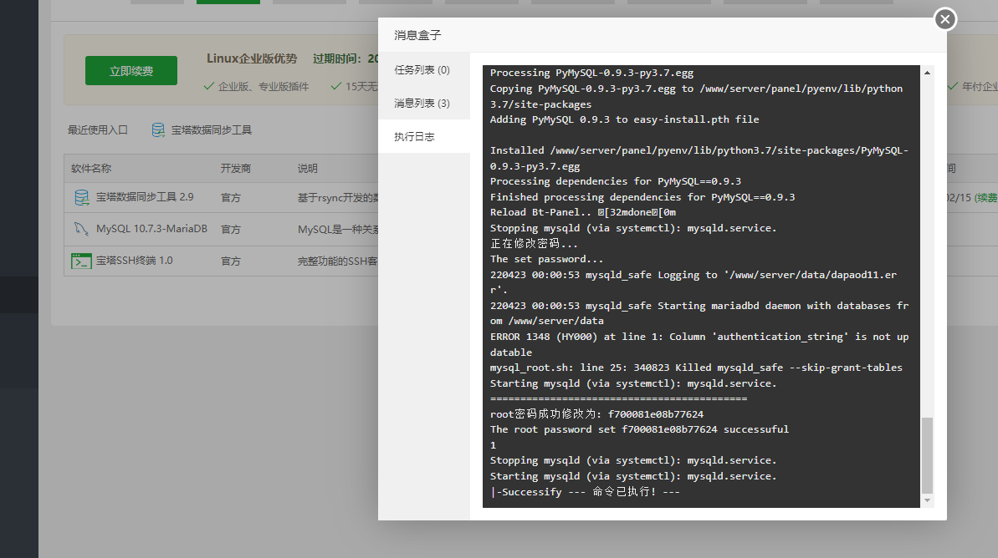The width and height of the screenshot is (998, 558).
Task: Click the log line 'root密码成功修改为'
Action: pos(597,414)
